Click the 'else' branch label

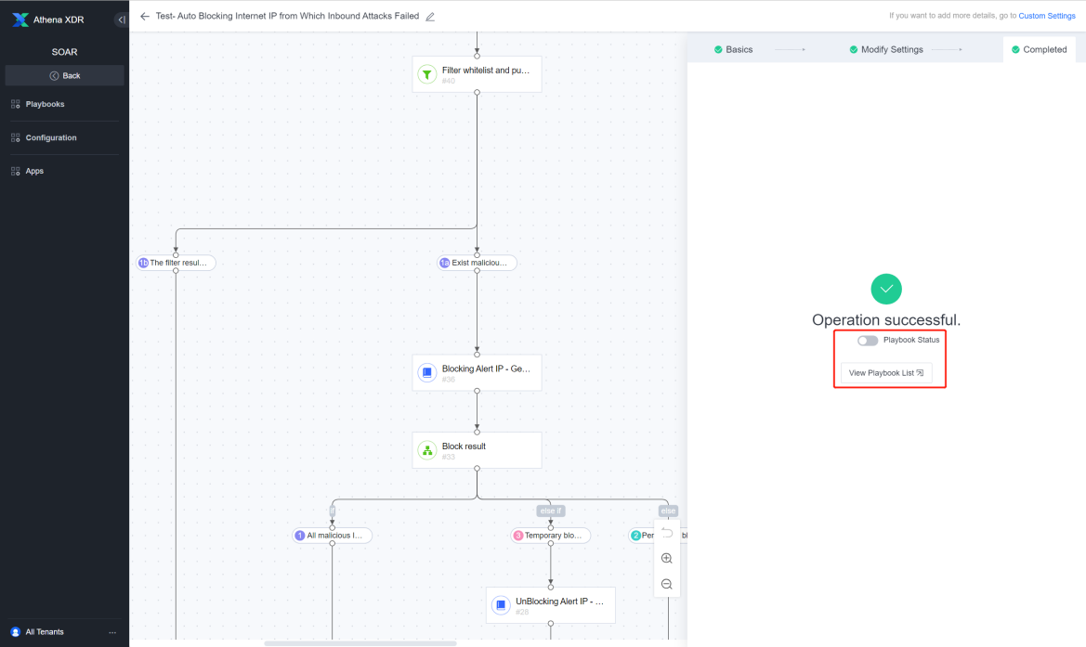tap(668, 511)
